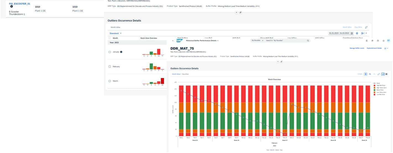Click Details button in chart toolbar
393x153 pixels.
[360, 74]
